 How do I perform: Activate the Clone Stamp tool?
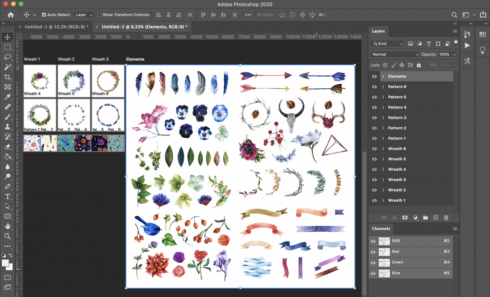[7, 127]
